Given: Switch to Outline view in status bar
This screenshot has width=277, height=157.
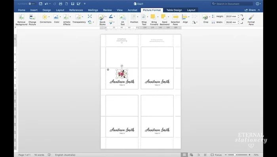Looking at the screenshot, I should coord(198,155).
